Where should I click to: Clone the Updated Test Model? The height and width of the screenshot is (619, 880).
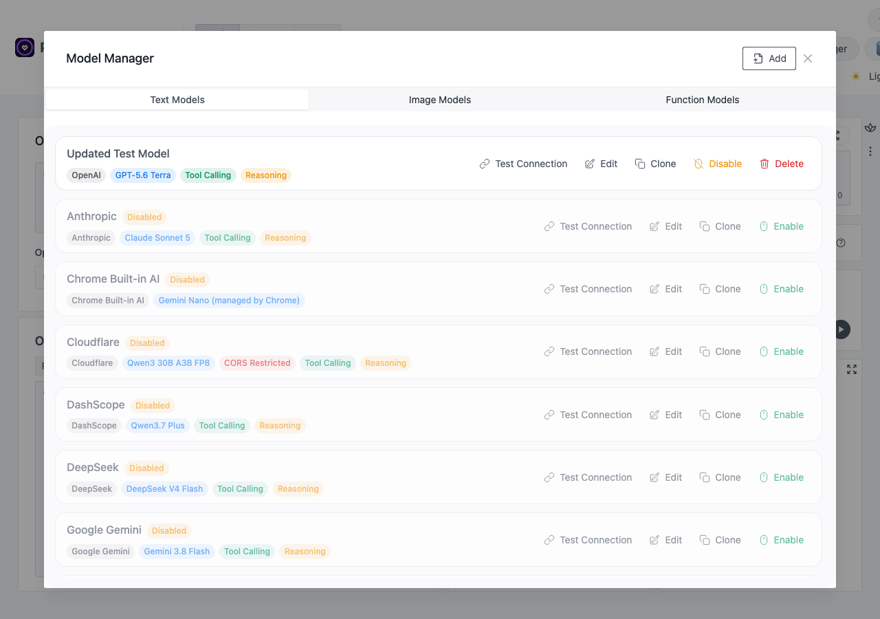pyautogui.click(x=656, y=164)
